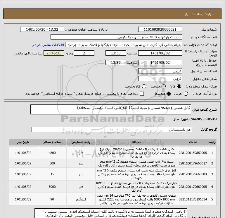Click row 2 product name سیم برق ارت

click(x=137, y=163)
